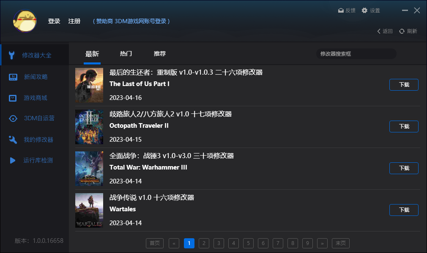This screenshot has height=253, width=427.
Task: Open the 我的修改器 wrench icon
Action: coord(13,140)
